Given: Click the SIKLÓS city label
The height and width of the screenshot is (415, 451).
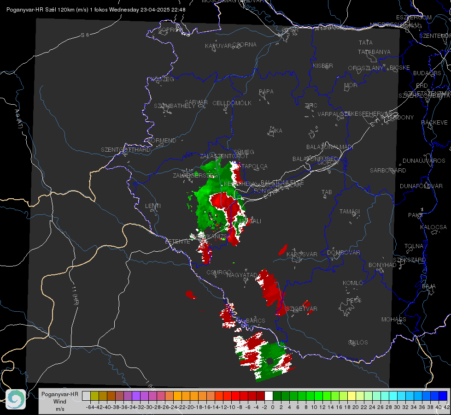Looking at the screenshot, I should (x=358, y=343).
